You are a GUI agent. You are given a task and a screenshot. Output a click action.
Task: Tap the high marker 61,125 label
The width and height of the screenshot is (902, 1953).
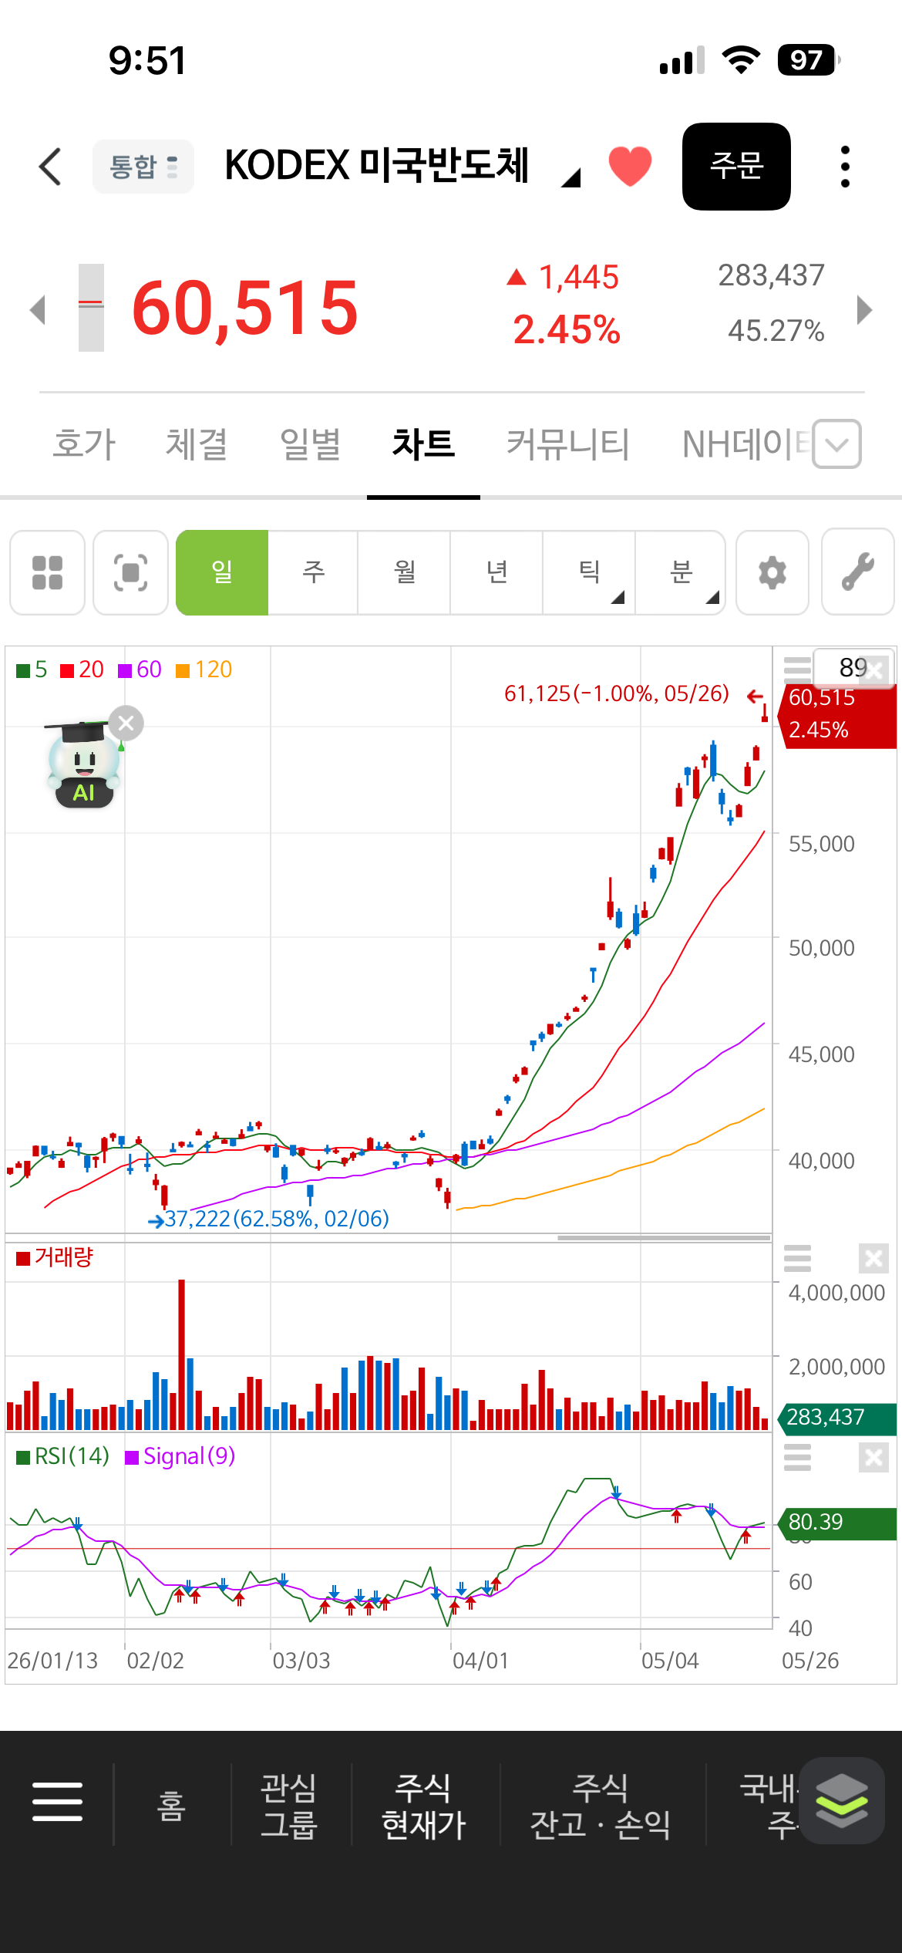coord(616,693)
